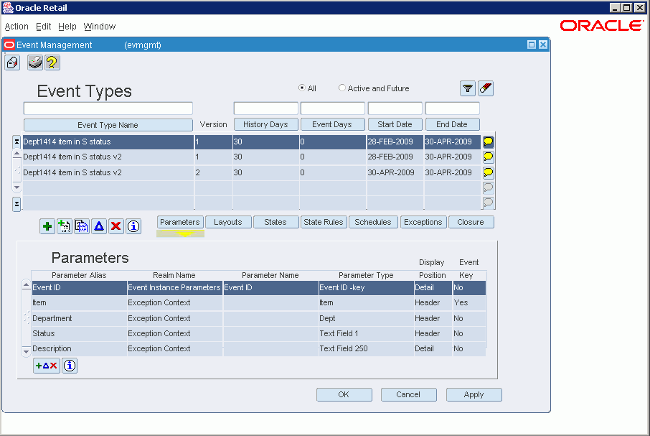The width and height of the screenshot is (650, 436).
Task: Click the print icon in toolbar
Action: click(35, 63)
